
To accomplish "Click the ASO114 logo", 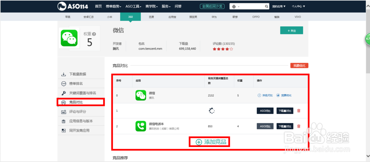I will click(x=73, y=6).
